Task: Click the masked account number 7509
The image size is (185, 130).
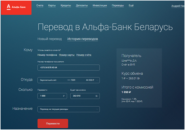Action: pos(72,80)
